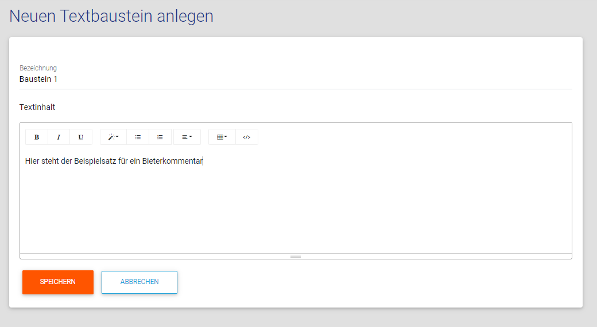Expand the paragraph alignment dropdown
597x327 pixels.
187,137
